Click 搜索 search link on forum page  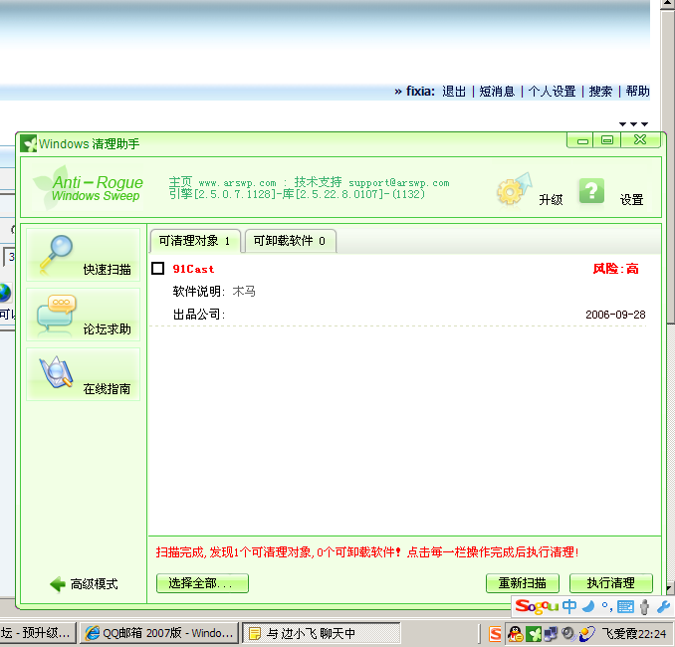pos(600,92)
